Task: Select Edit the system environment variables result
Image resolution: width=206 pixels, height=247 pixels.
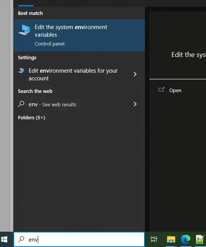Action: point(79,35)
